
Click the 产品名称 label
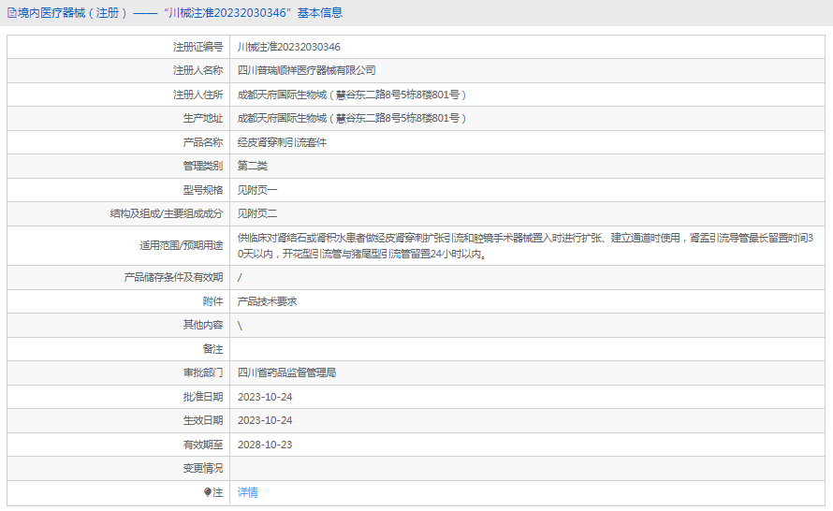pos(203,142)
